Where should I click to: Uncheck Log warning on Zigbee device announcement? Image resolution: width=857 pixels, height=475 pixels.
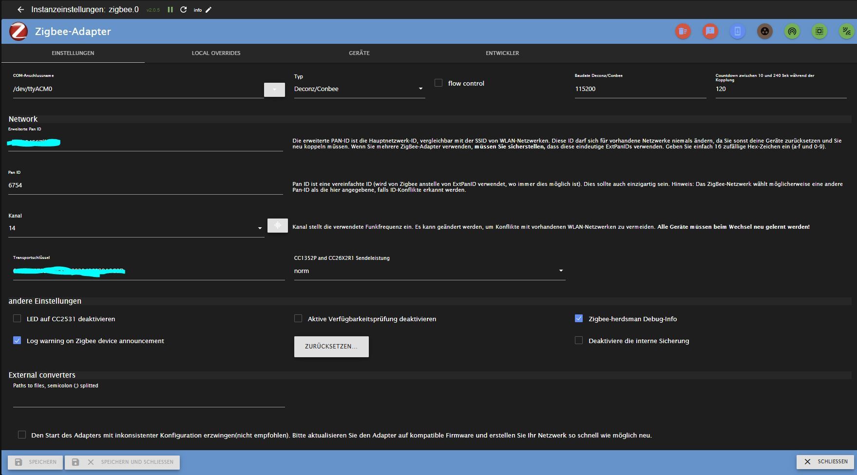(x=17, y=340)
